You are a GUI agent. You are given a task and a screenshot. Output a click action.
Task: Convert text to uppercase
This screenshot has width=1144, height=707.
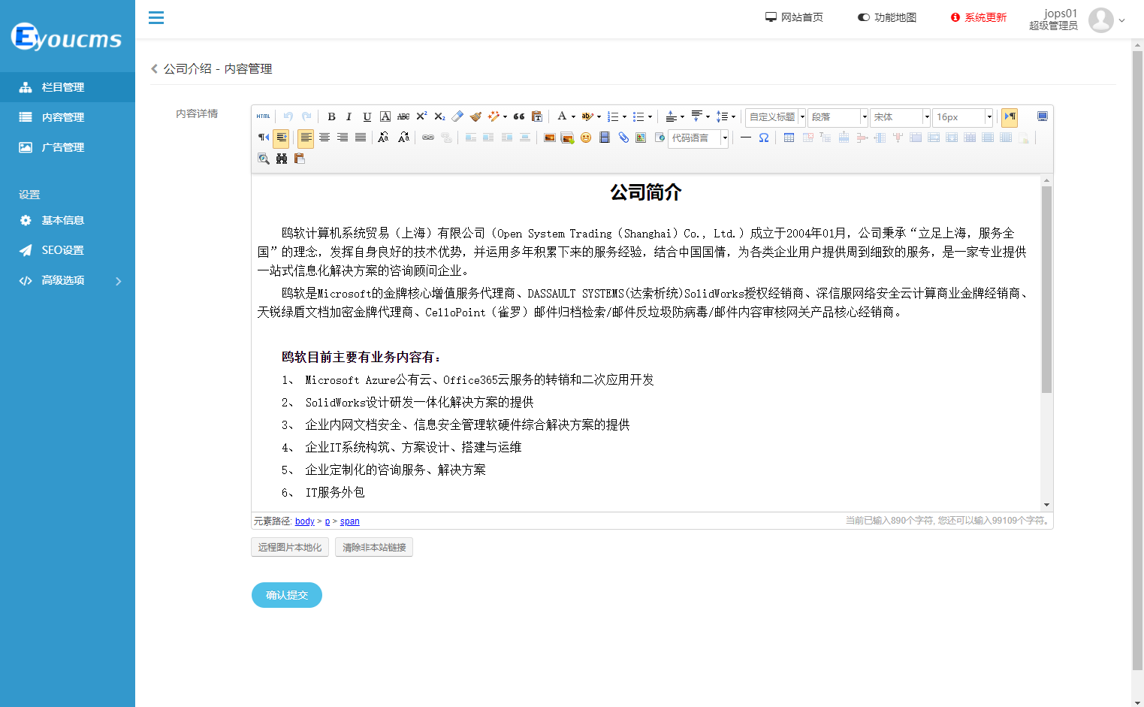[384, 137]
